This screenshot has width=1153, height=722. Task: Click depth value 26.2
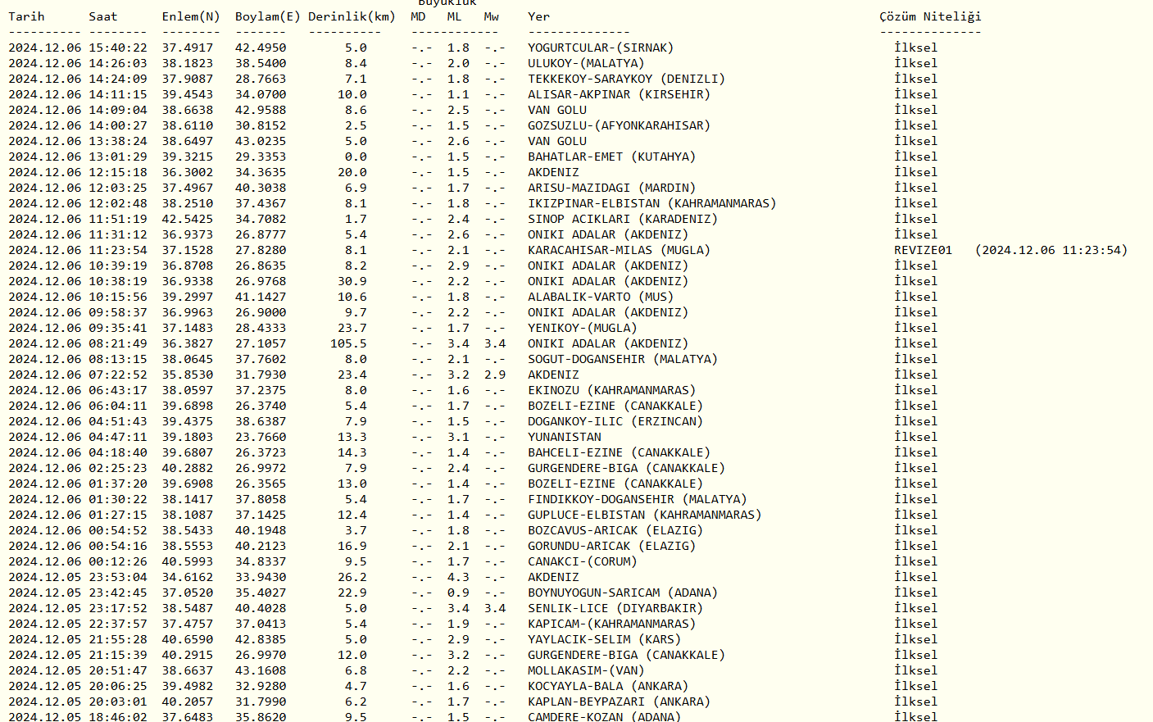point(352,577)
